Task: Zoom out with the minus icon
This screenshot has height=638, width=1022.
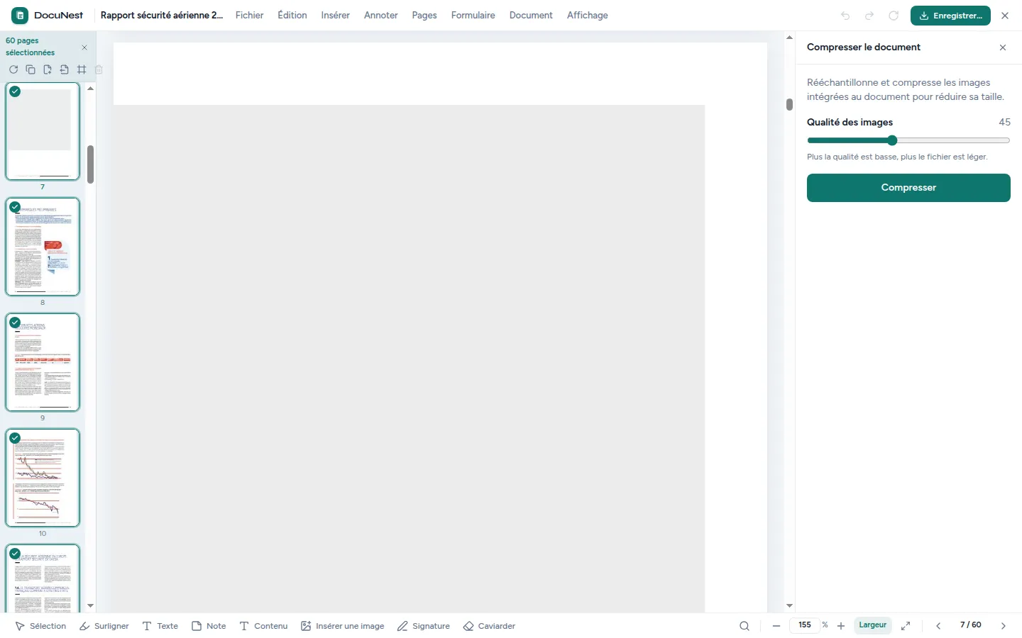Action: pyautogui.click(x=776, y=626)
